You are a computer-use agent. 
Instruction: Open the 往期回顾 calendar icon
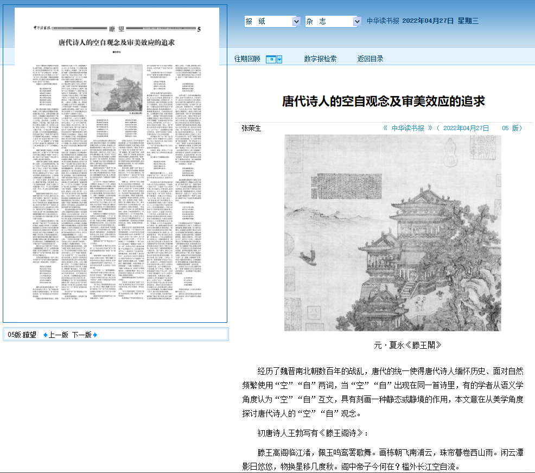pyautogui.click(x=271, y=59)
